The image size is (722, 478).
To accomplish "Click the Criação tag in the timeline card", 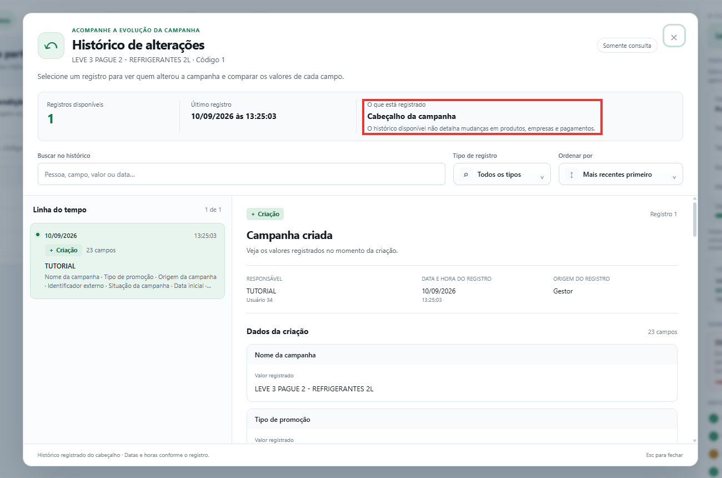I will [64, 250].
